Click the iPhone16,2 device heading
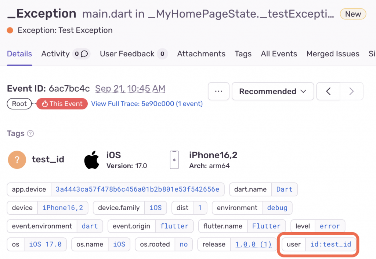Viewport: 376px width, 259px height. [213, 155]
